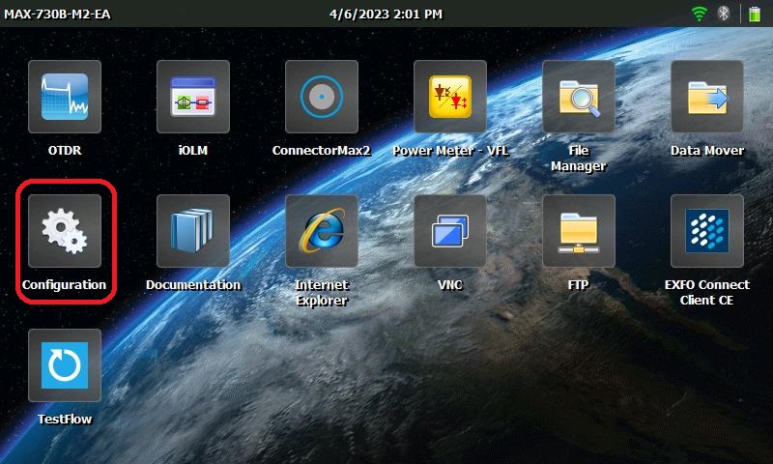Start the Power Meter - VFL tool
773x464 pixels.
(450, 97)
